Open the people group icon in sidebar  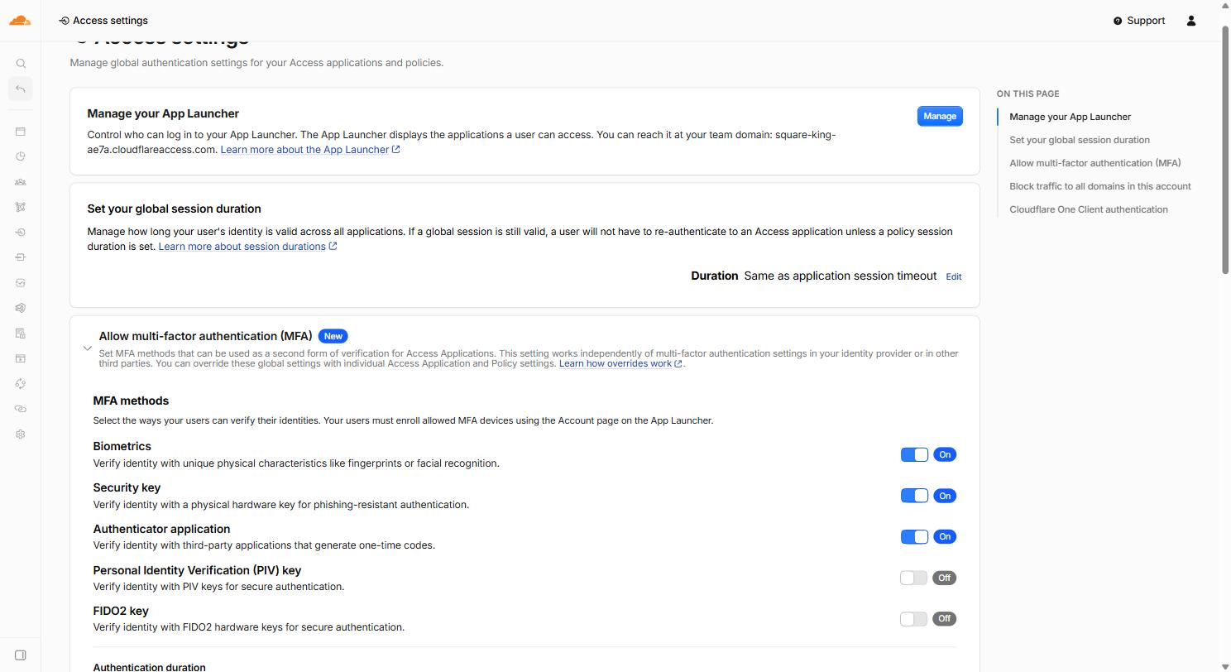pyautogui.click(x=21, y=182)
